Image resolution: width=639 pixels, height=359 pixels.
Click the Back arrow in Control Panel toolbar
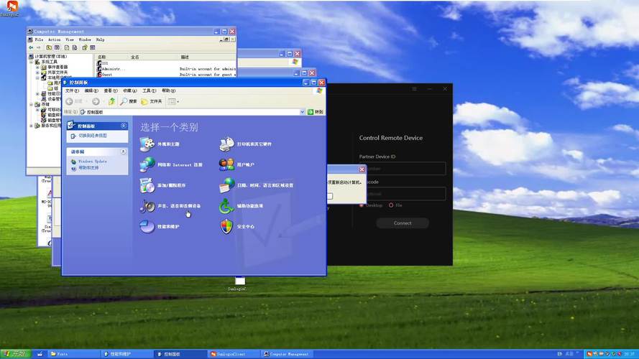tap(69, 101)
